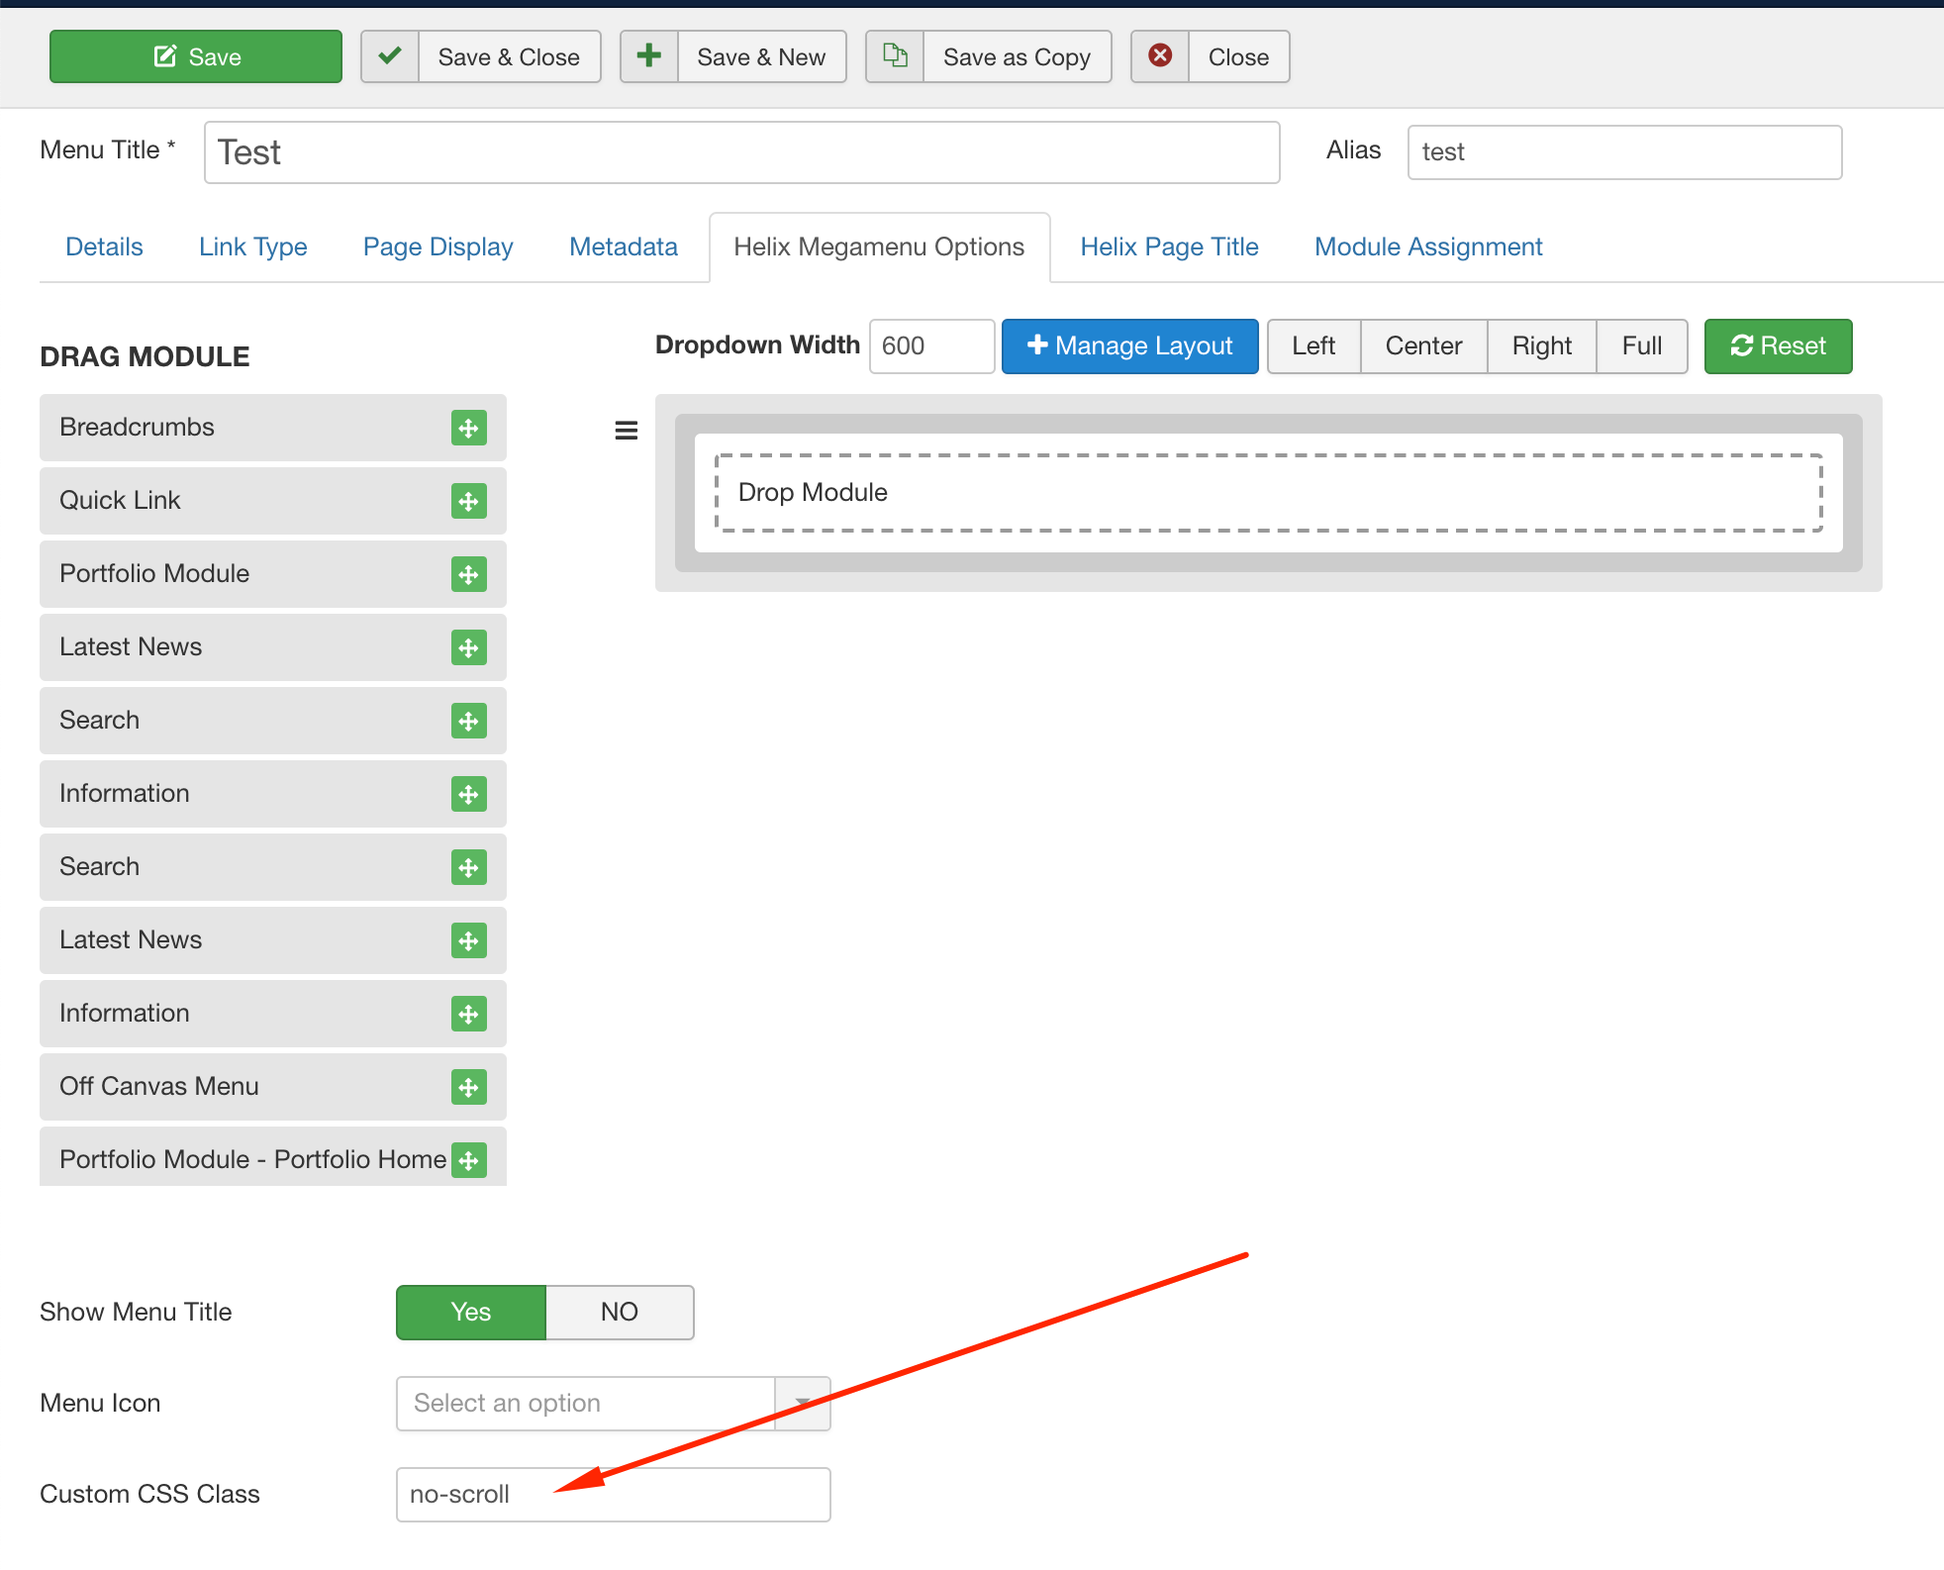Click the drag handle on Portfolio Module
Viewport: 1944px width, 1570px height.
pyautogui.click(x=468, y=574)
